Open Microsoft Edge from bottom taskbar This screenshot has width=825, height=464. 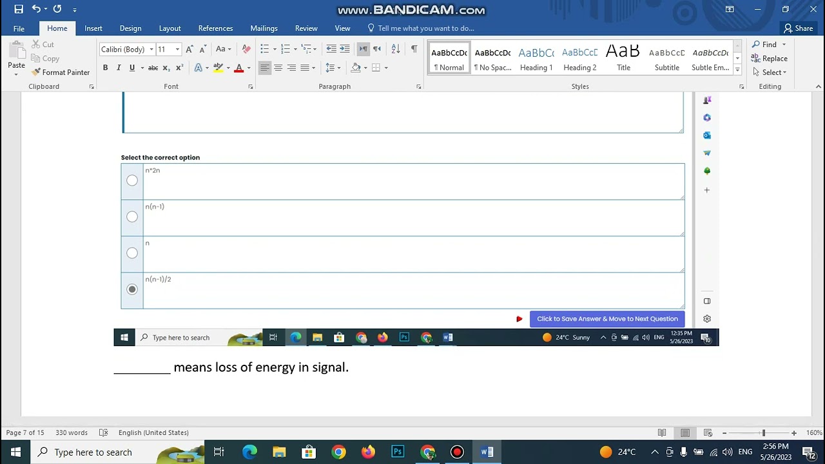[249, 452]
